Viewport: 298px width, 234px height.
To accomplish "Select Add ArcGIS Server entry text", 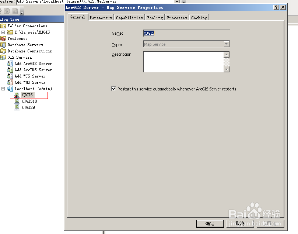I will 33,63.
